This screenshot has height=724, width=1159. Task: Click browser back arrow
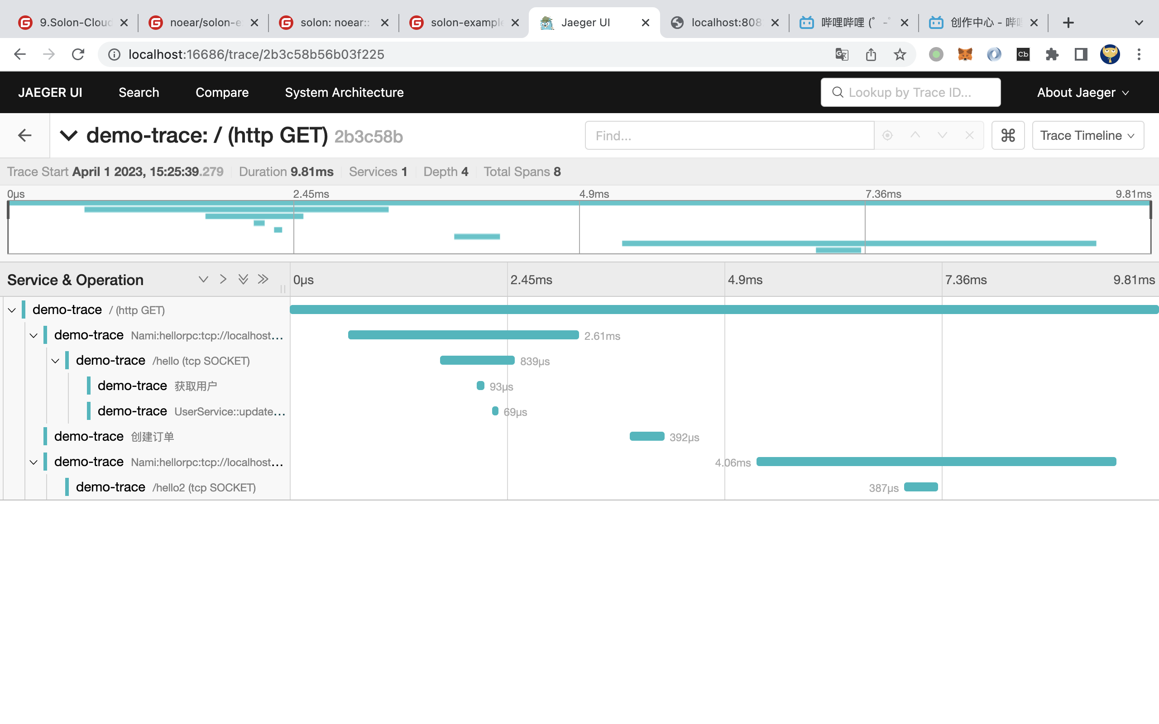19,54
